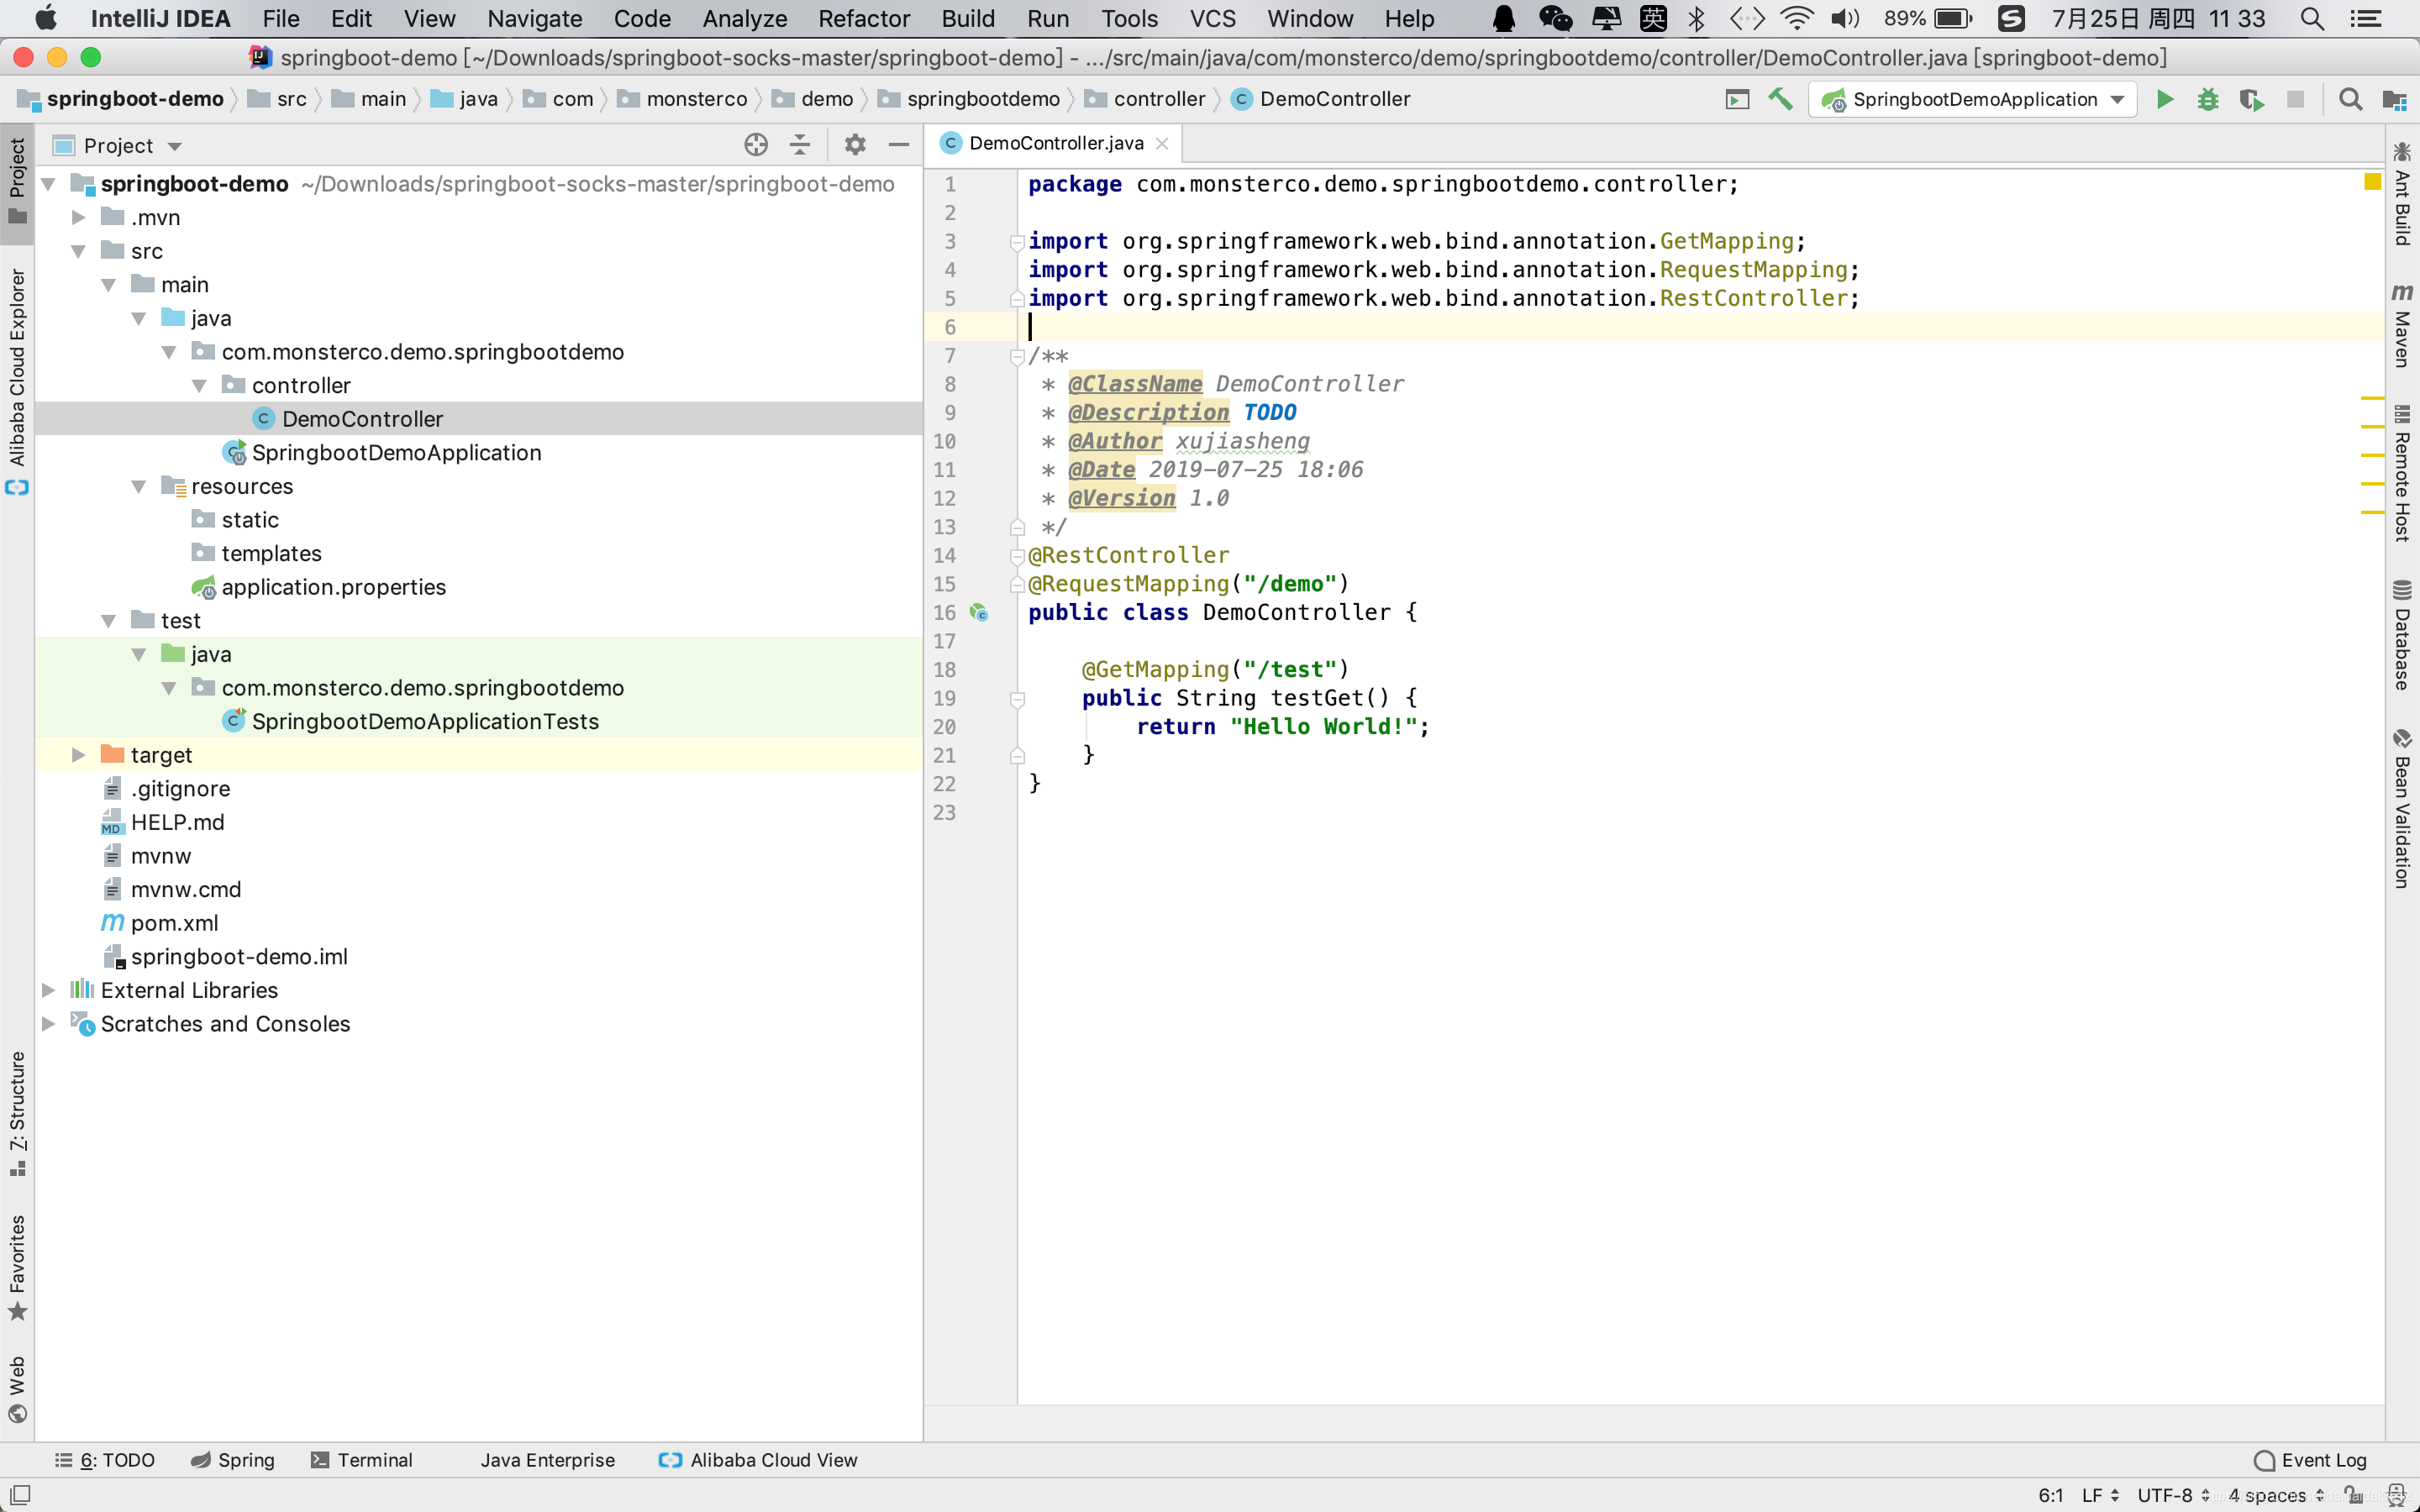
Task: Open the VCS menu
Action: (x=1212, y=18)
